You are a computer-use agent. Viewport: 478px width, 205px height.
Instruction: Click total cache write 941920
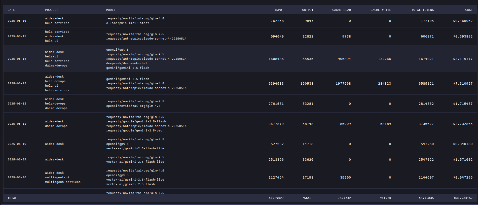pyautogui.click(x=385, y=198)
